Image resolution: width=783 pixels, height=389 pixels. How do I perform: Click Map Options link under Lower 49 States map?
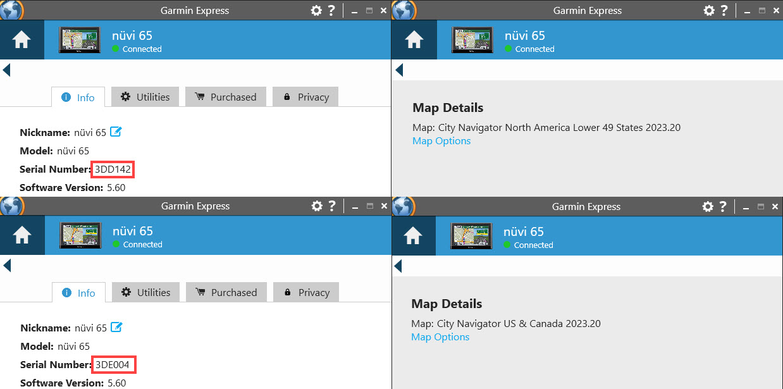(441, 141)
